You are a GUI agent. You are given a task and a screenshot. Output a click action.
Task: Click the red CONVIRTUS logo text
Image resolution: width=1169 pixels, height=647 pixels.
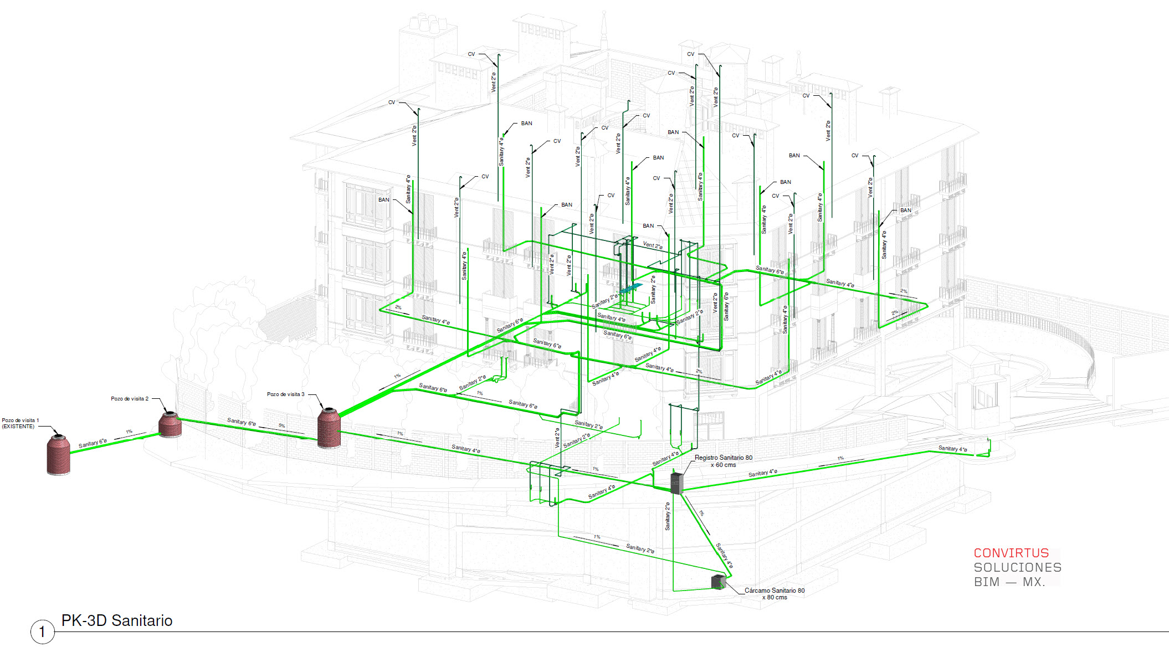pyautogui.click(x=1011, y=553)
